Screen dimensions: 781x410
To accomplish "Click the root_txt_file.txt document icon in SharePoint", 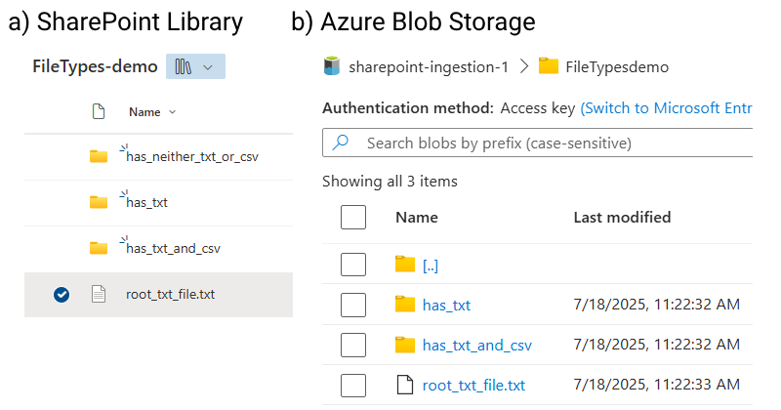I will (98, 294).
